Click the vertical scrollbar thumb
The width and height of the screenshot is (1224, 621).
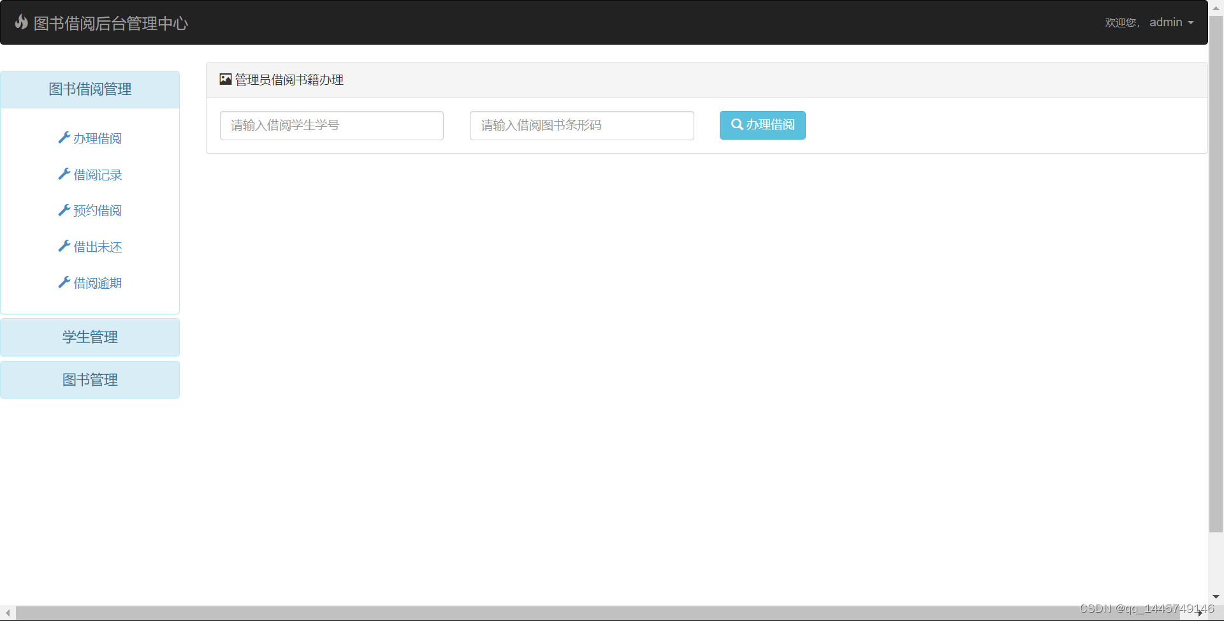click(x=1216, y=274)
